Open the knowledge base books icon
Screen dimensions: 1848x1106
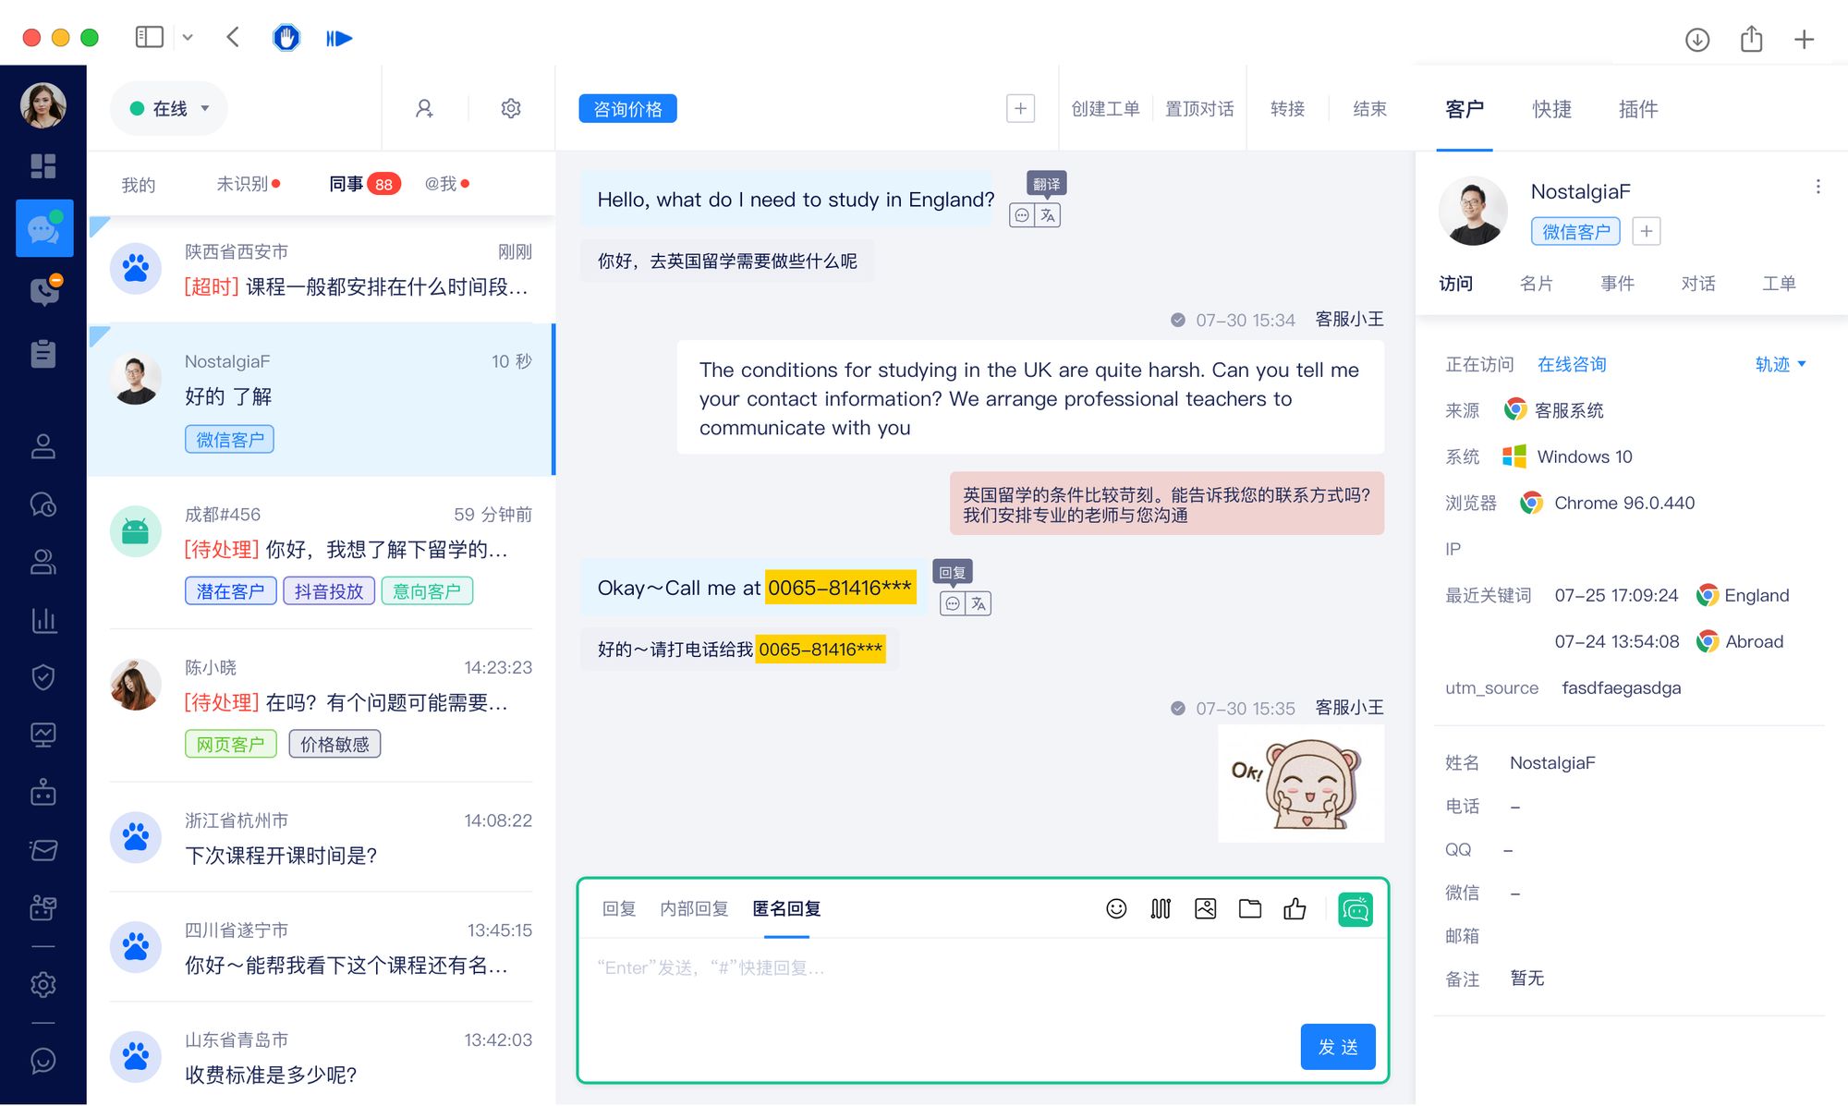1161,909
